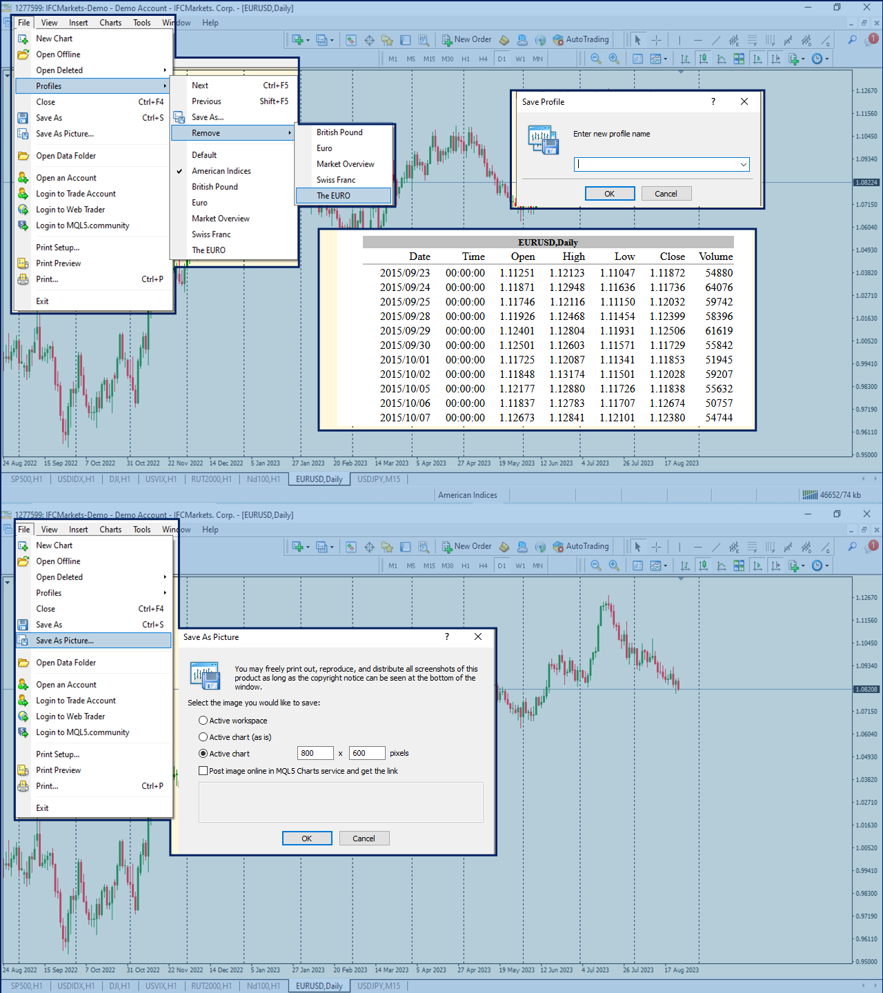Switch the chart to candlestick view
Screen dimensions: 883x993
tap(704, 59)
